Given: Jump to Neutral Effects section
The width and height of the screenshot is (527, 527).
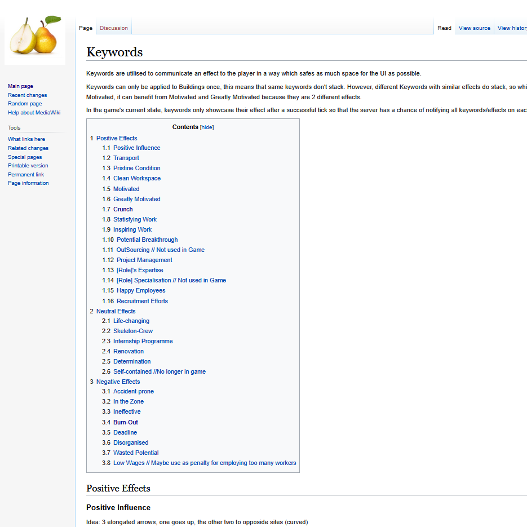Looking at the screenshot, I should point(116,311).
